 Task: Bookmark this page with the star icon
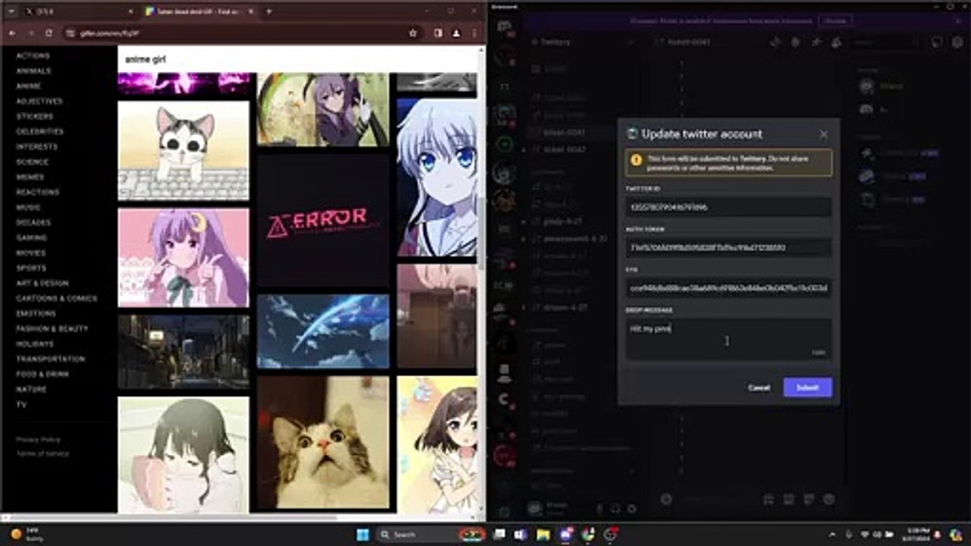click(x=413, y=33)
